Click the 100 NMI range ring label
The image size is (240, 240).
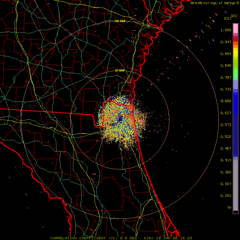[x=120, y=21]
